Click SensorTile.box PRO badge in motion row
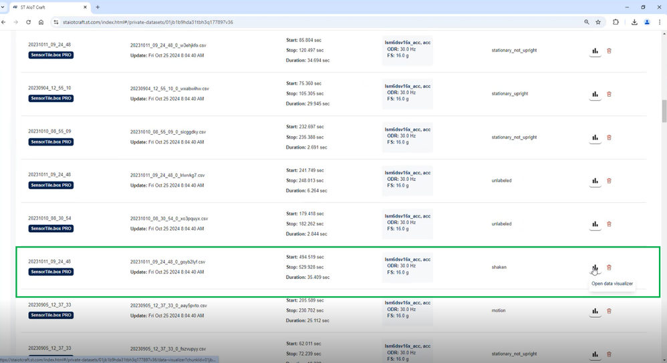The image size is (667, 363). coord(51,315)
